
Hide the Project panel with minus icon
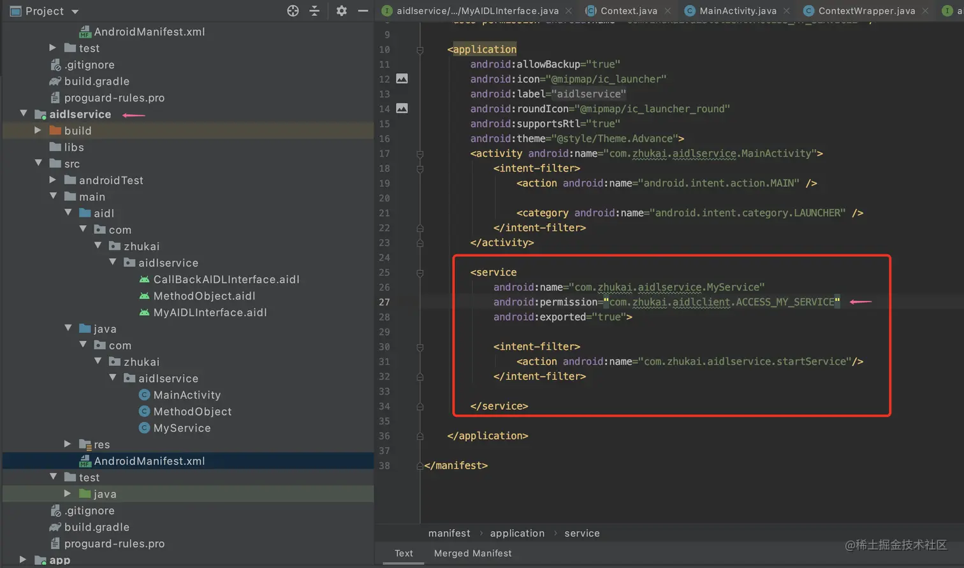[363, 11]
